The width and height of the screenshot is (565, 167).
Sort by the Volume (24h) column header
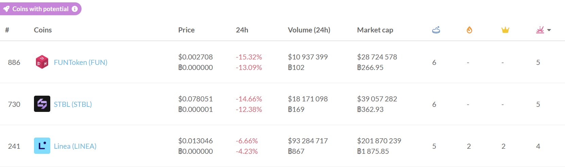pos(309,30)
